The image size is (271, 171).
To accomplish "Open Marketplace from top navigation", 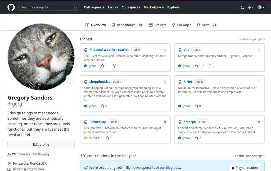I will (x=154, y=7).
